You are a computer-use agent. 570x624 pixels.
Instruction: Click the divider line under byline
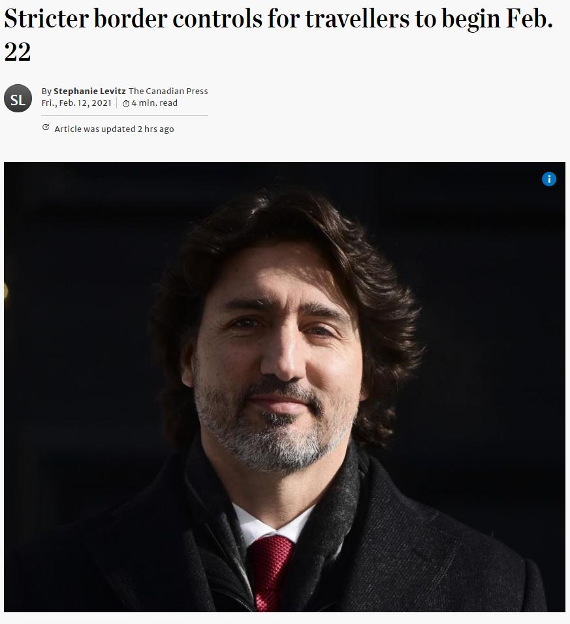(125, 116)
